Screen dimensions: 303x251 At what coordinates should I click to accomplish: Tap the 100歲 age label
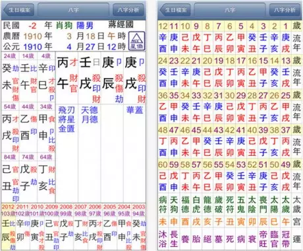pyautogui.click(x=51, y=213)
